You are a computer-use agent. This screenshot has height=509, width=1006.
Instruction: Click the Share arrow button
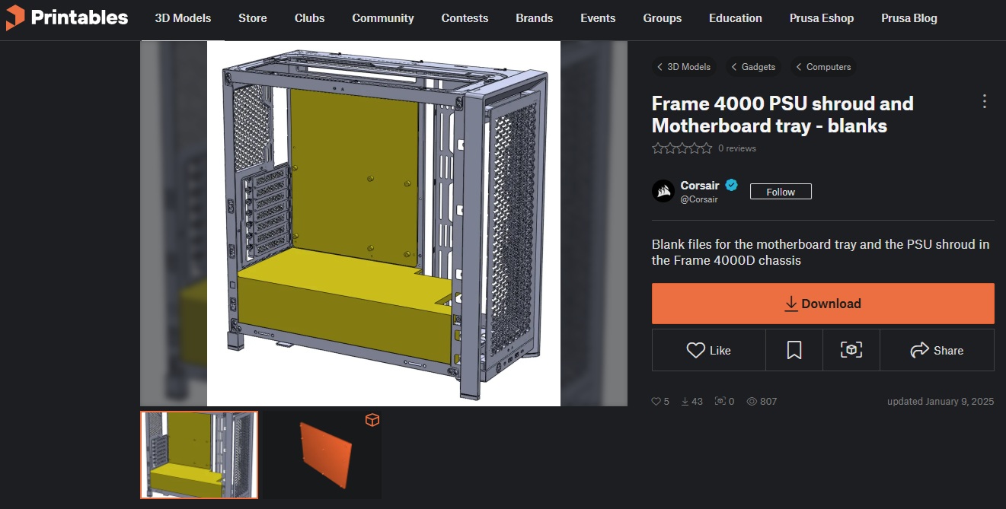click(937, 350)
